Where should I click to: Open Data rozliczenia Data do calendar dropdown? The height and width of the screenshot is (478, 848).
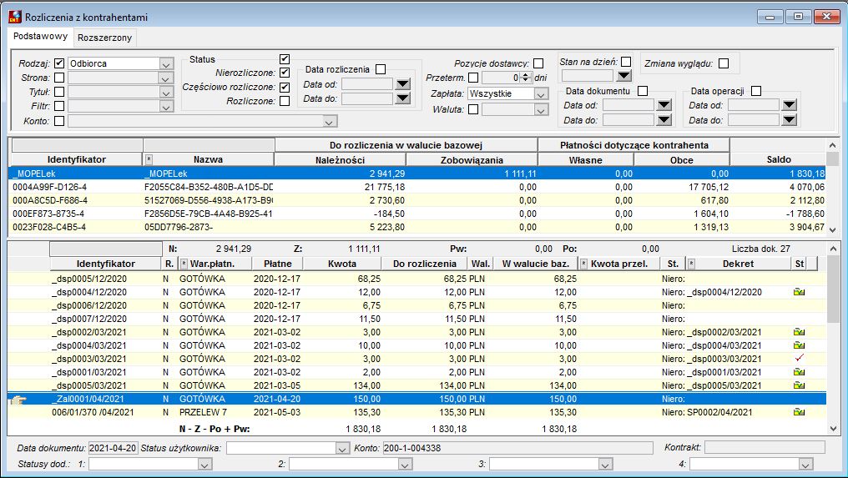tap(402, 98)
